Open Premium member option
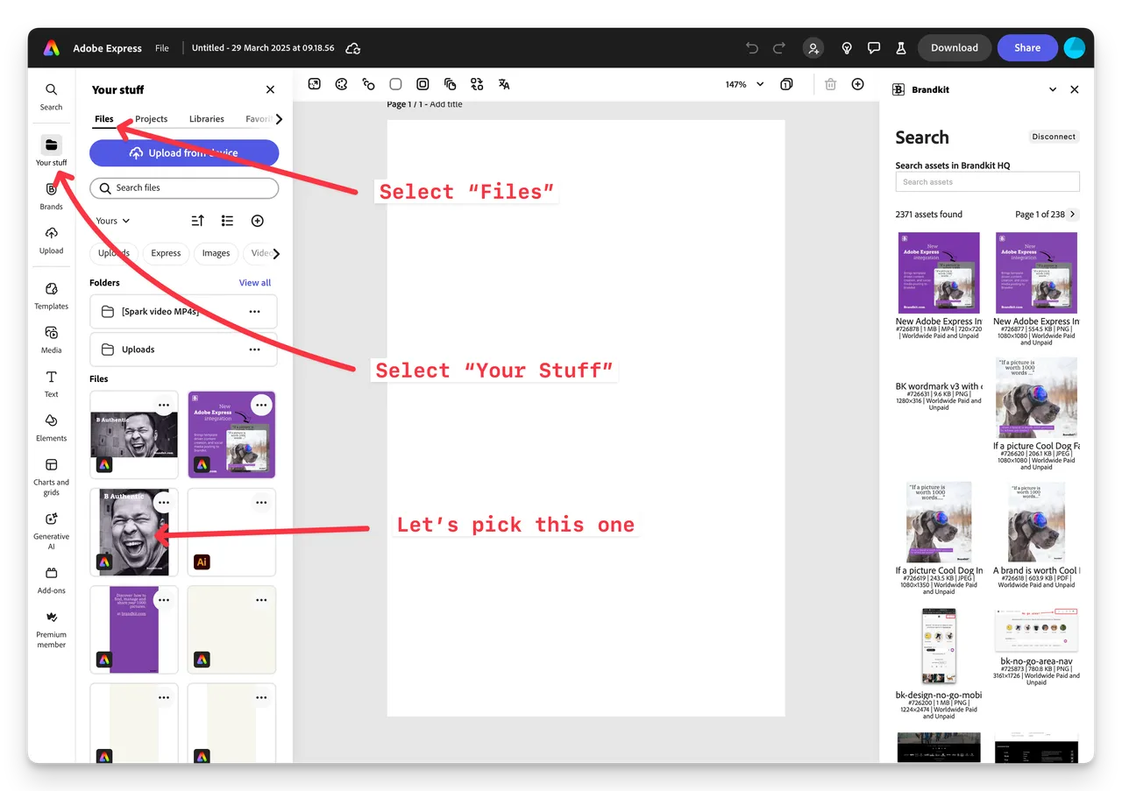This screenshot has height=791, width=1122. (x=51, y=629)
